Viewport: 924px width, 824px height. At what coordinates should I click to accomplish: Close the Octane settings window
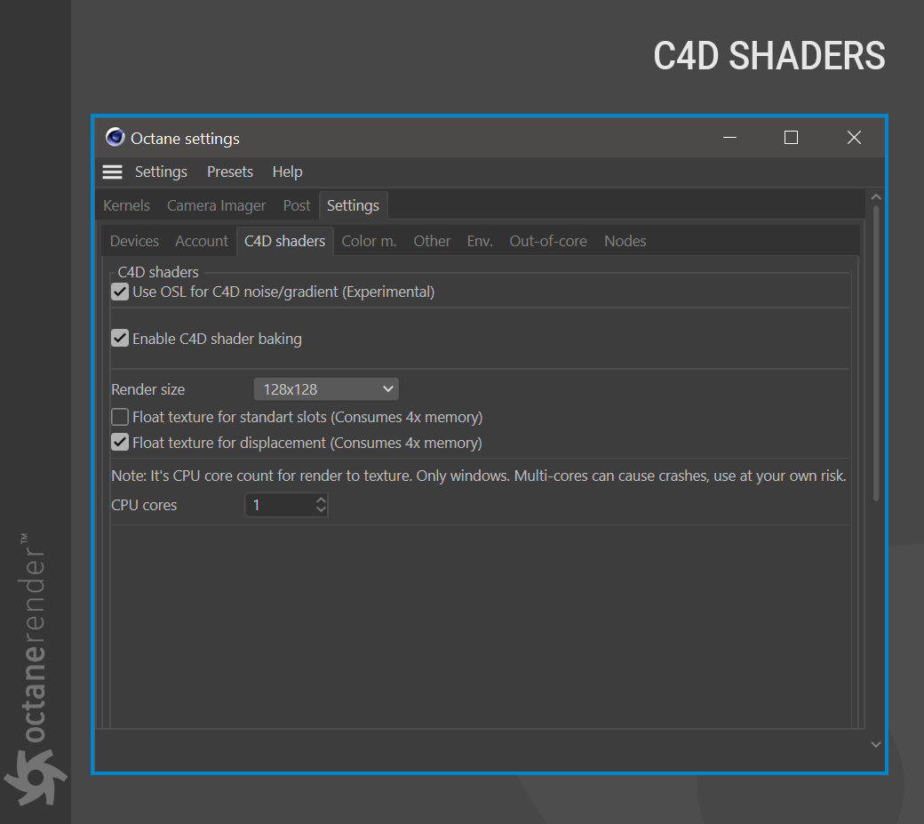click(854, 137)
